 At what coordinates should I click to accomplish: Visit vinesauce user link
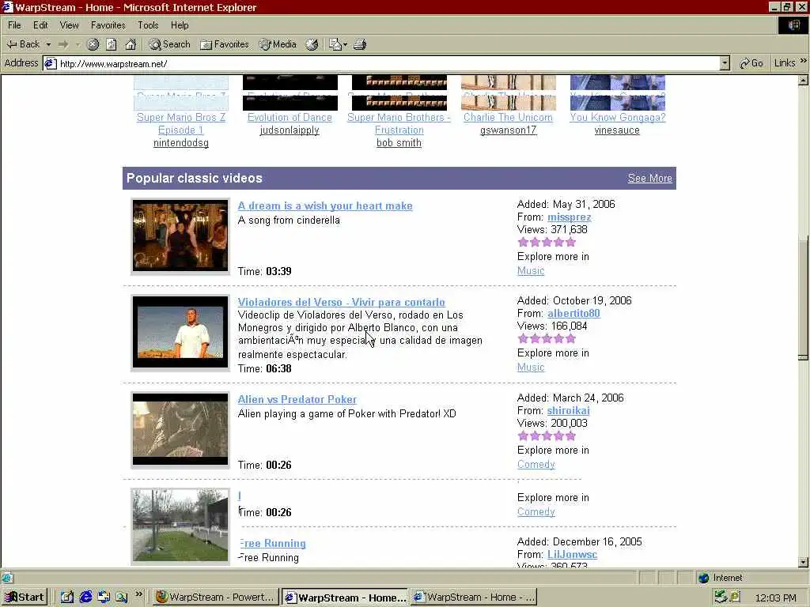(x=617, y=130)
